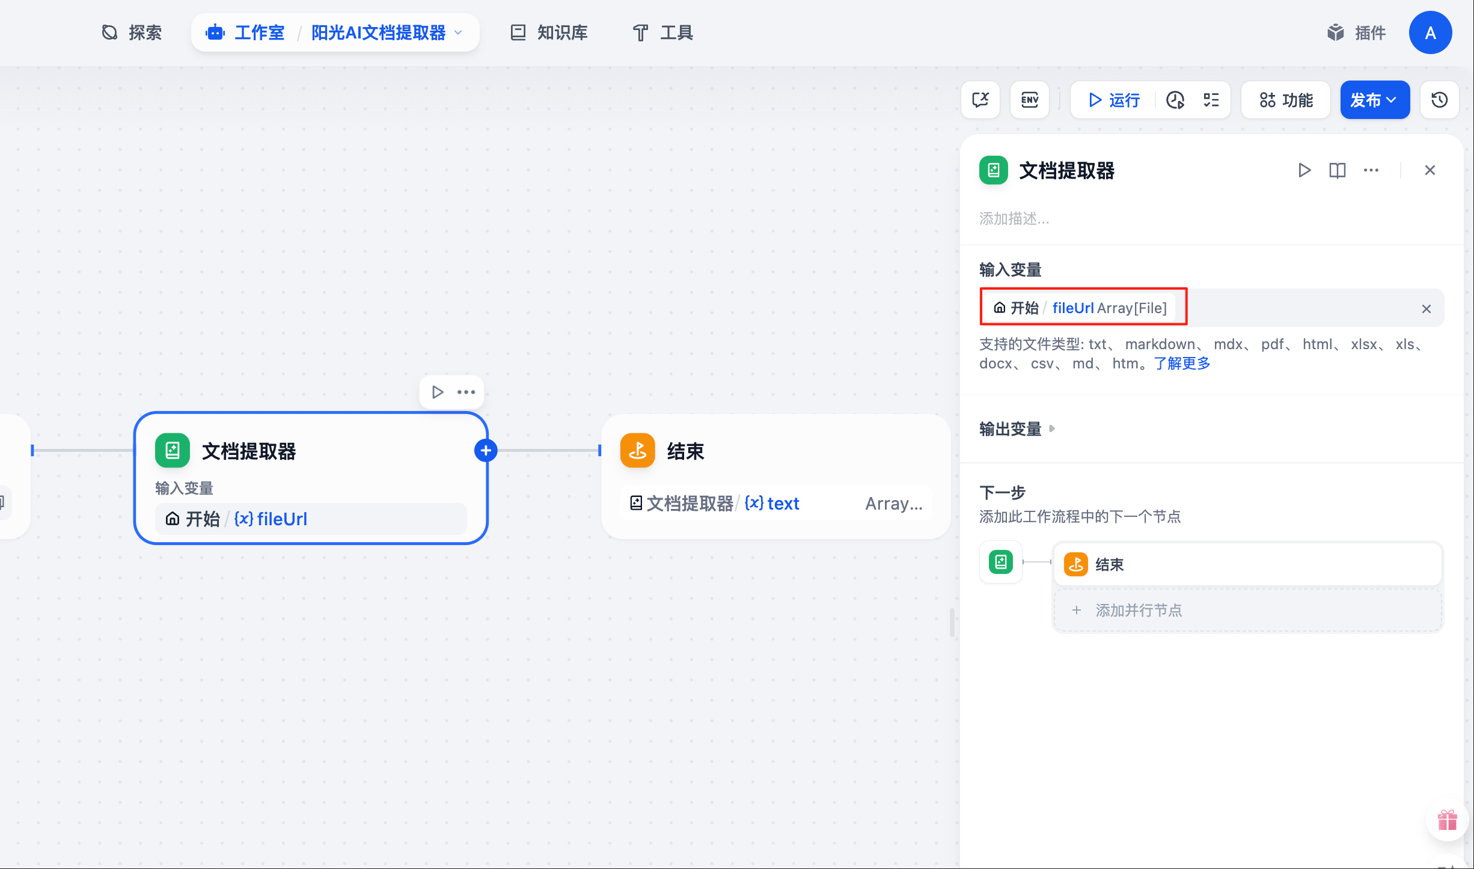
Task: Open the 功能 (Features) button
Action: [1286, 100]
